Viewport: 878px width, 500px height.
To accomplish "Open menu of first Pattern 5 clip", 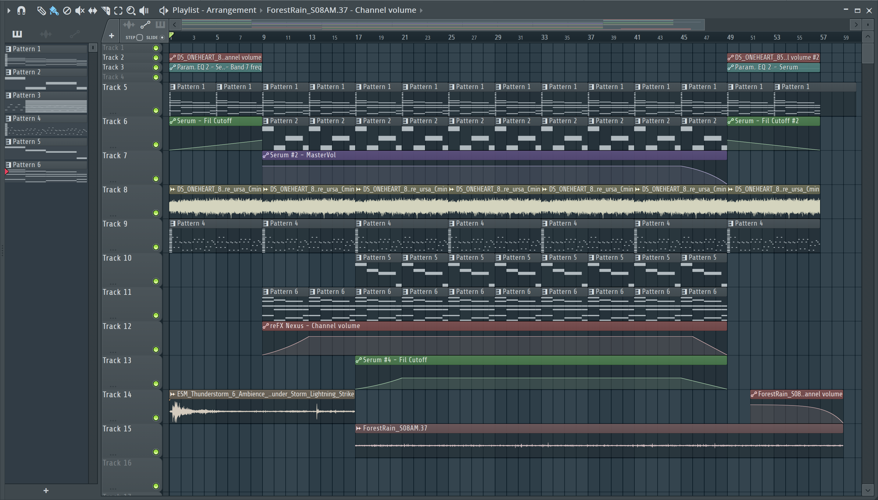I will click(359, 258).
